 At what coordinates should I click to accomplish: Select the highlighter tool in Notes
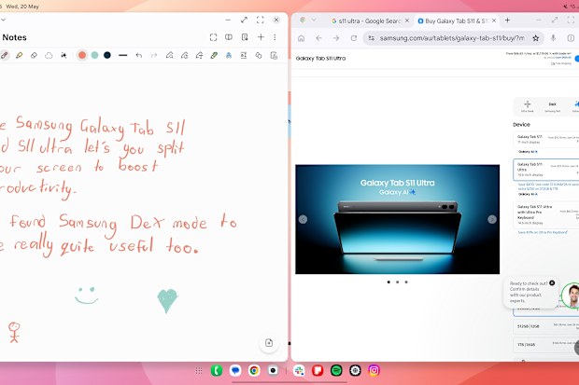[20, 55]
